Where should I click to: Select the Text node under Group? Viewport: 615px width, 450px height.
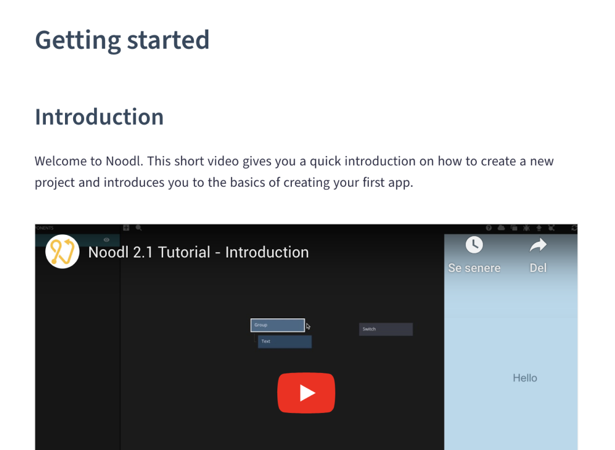(x=284, y=342)
